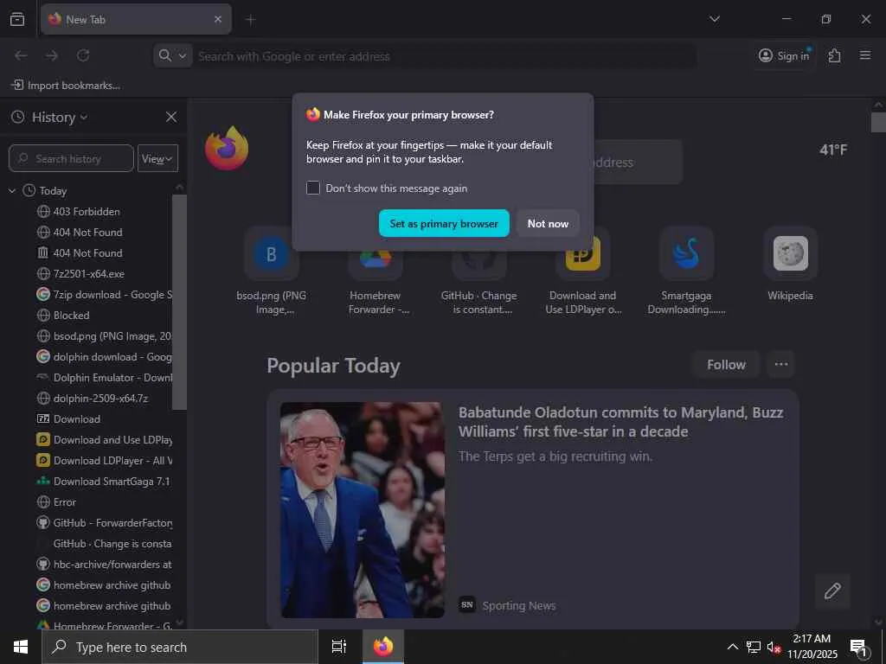Click Sign in button

click(x=784, y=55)
